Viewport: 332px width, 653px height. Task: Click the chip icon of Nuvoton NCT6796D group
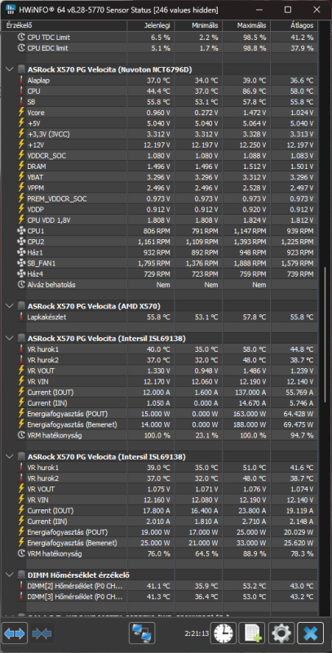pos(22,69)
